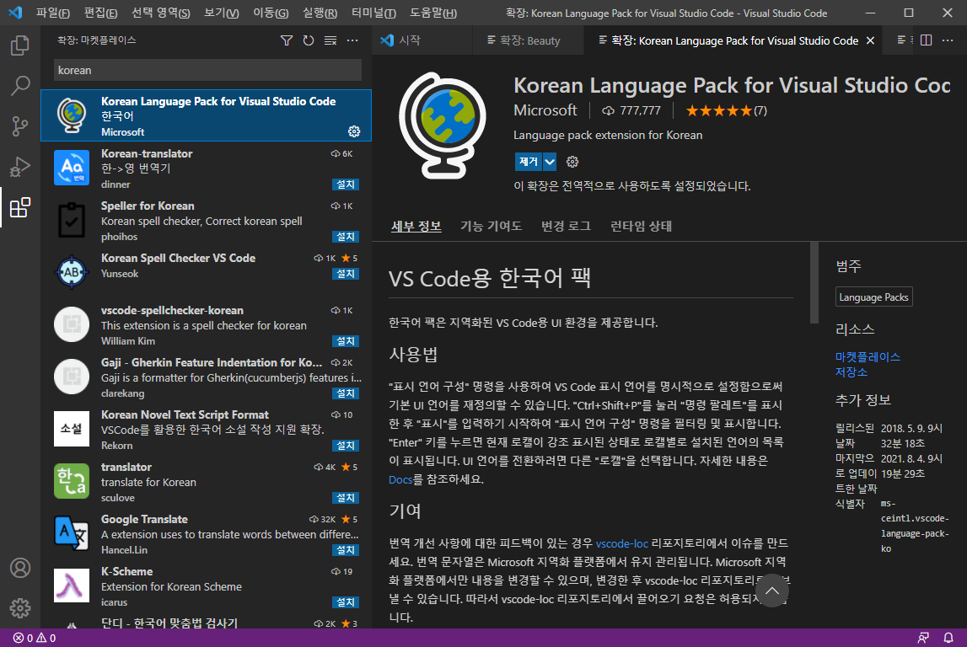967x647 pixels.
Task: Close the Korean Language Pack tab
Action: tap(870, 40)
